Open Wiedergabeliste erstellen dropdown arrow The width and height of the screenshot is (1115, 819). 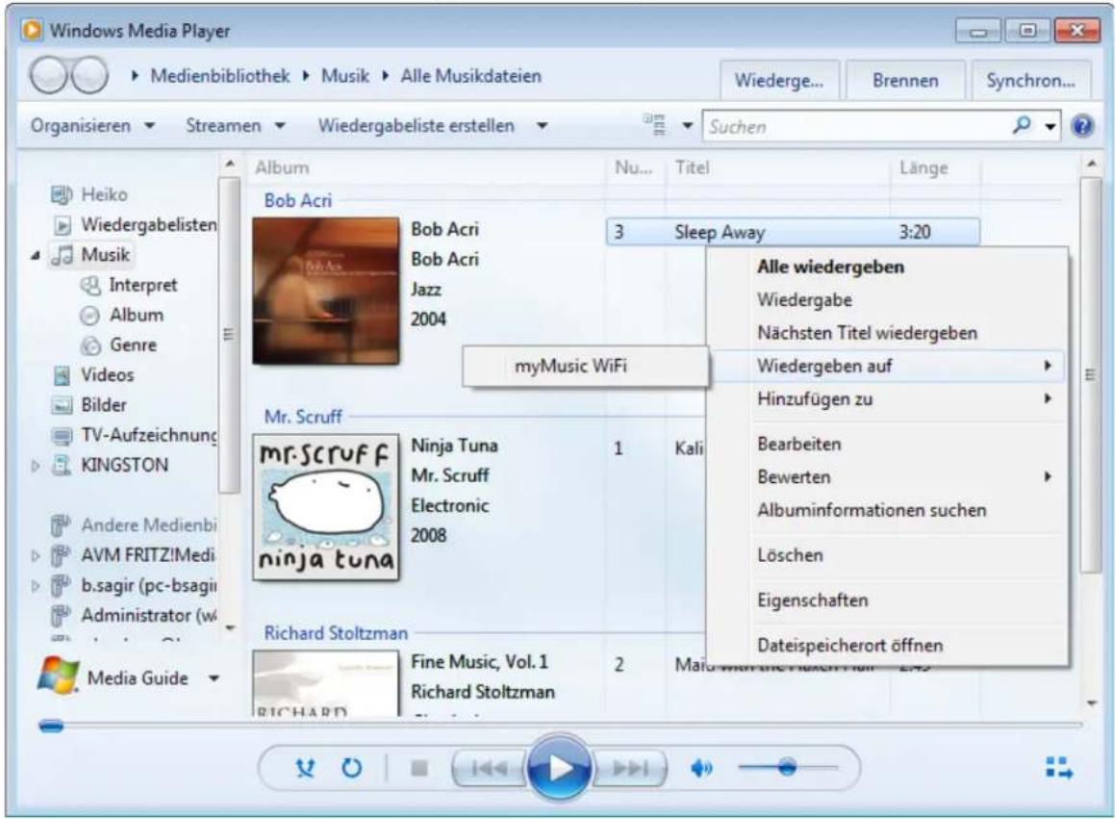[x=542, y=126]
